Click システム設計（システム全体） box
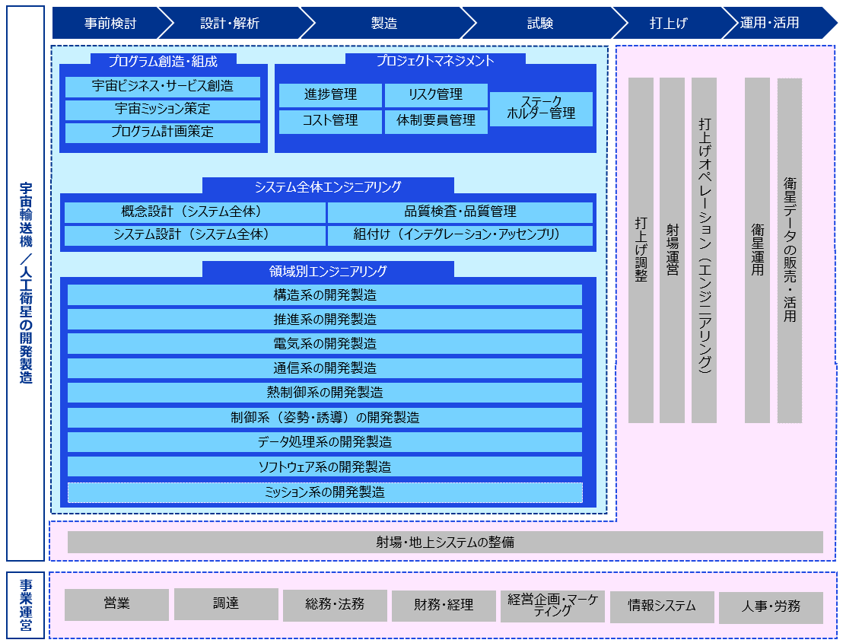Screen dimensions: 843x643 195,235
